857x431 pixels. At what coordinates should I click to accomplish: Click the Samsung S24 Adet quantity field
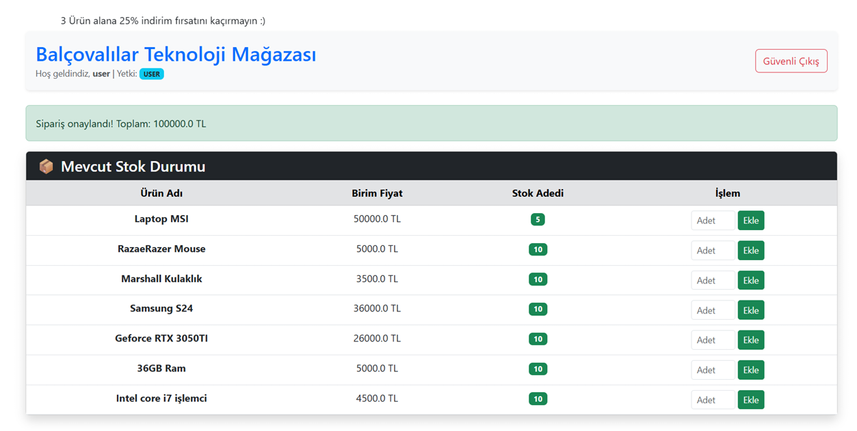713,310
